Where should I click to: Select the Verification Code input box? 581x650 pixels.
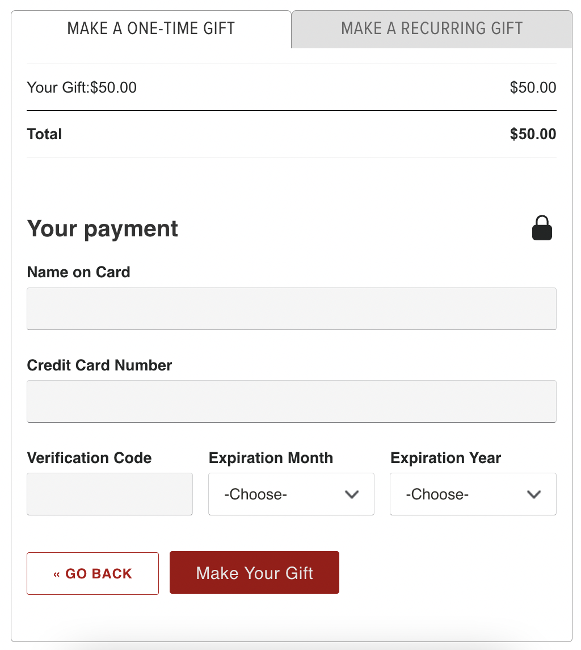coord(110,494)
